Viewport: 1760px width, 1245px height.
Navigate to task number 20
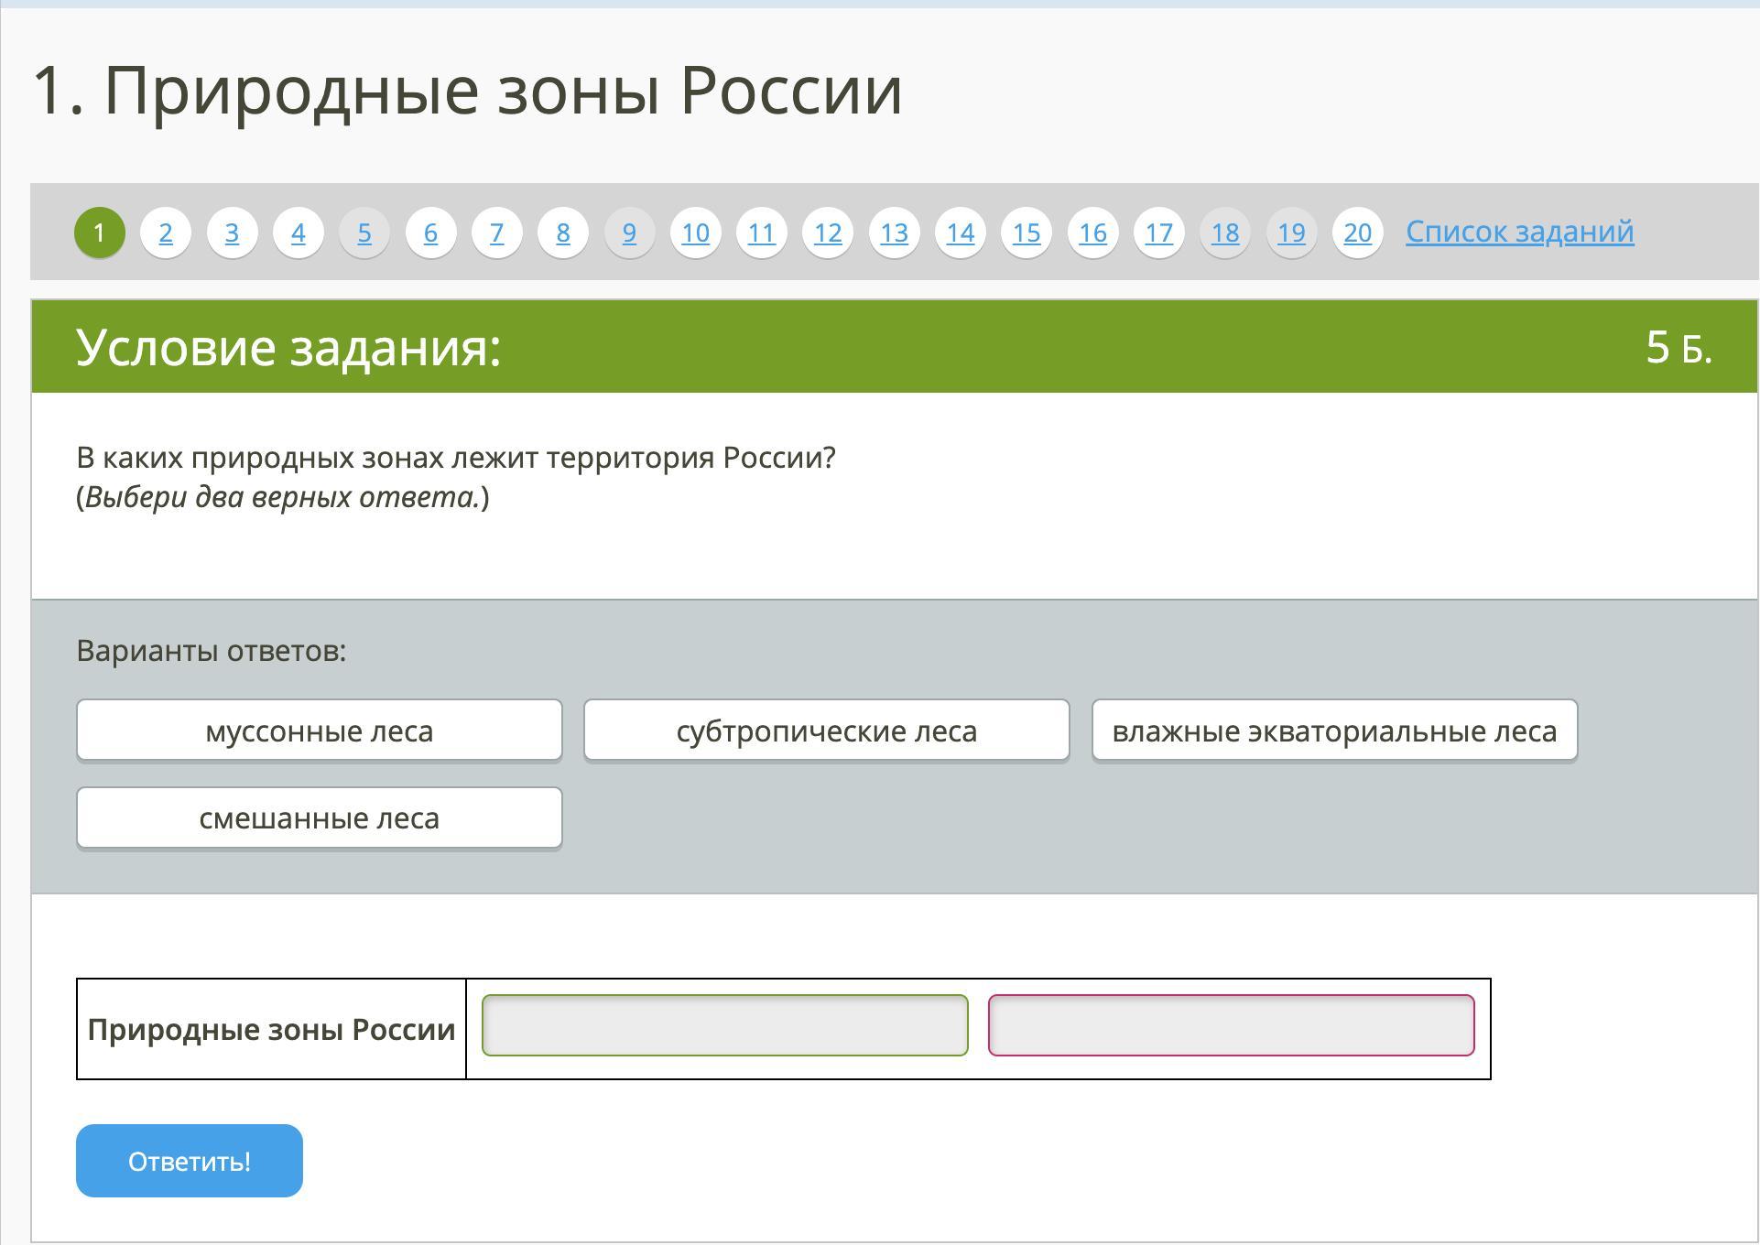point(1357,233)
